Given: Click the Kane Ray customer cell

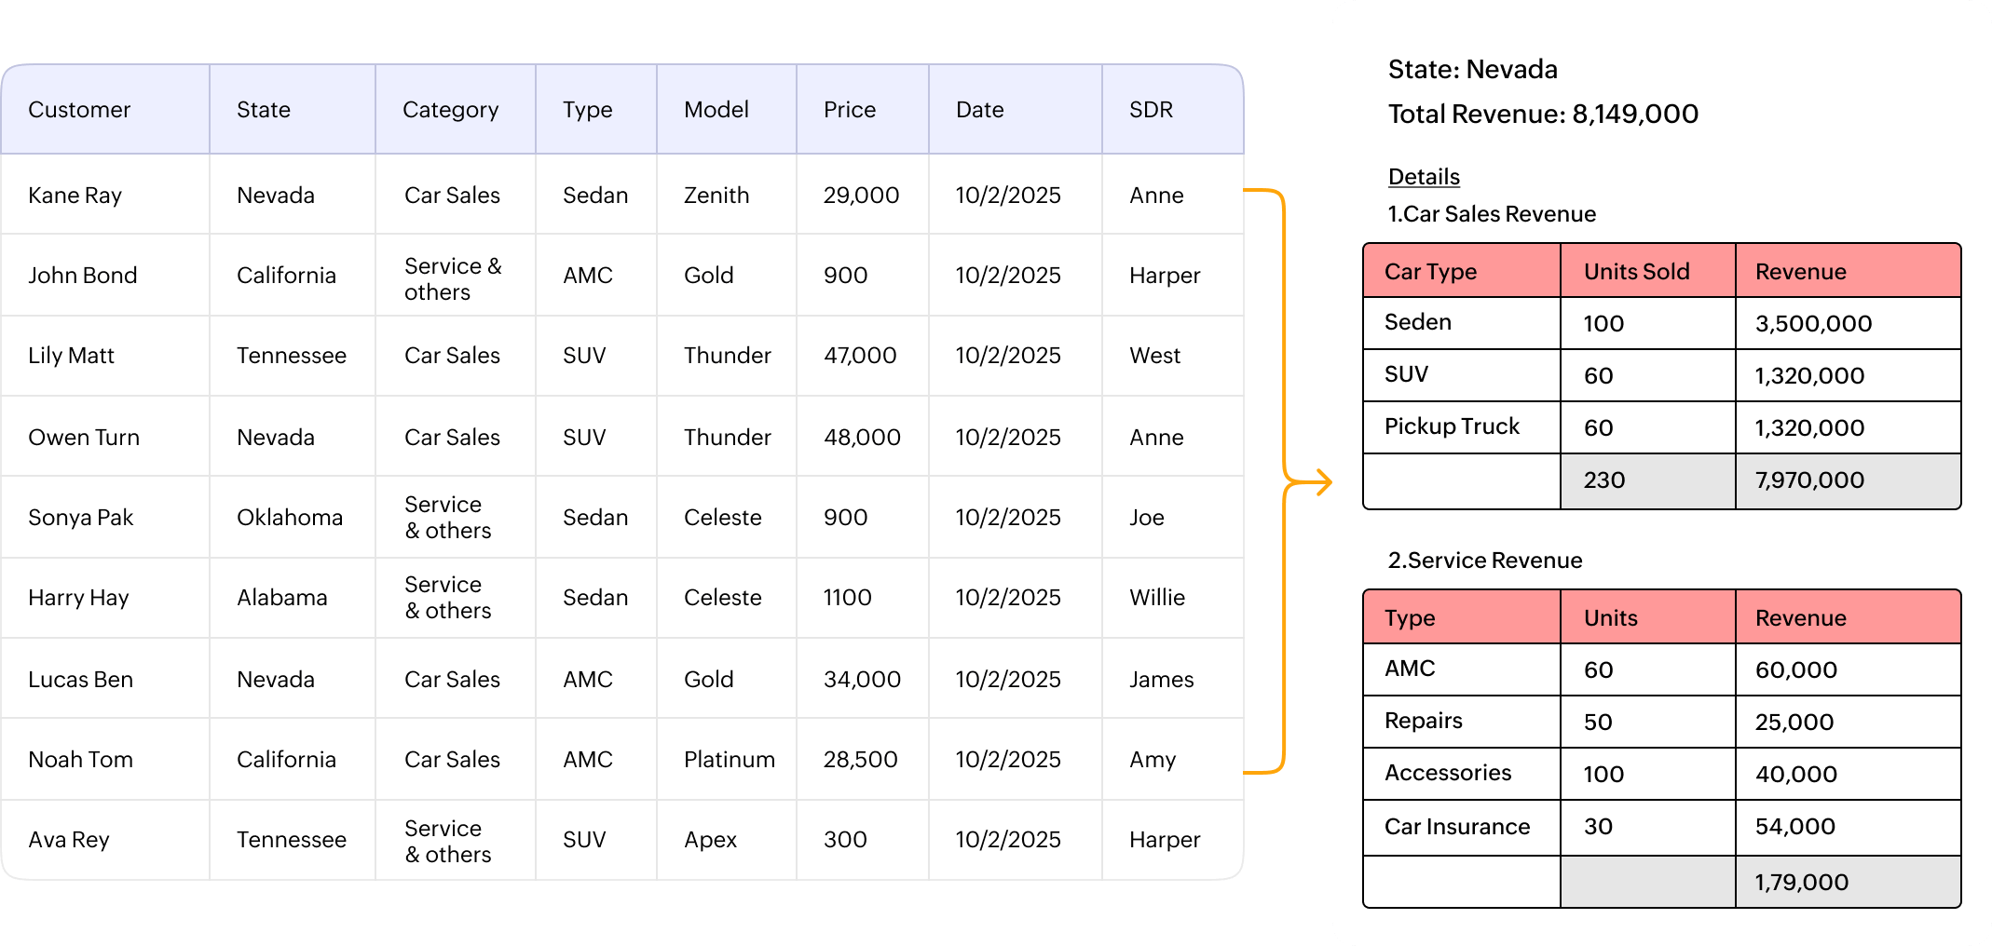Looking at the screenshot, I should (x=75, y=196).
